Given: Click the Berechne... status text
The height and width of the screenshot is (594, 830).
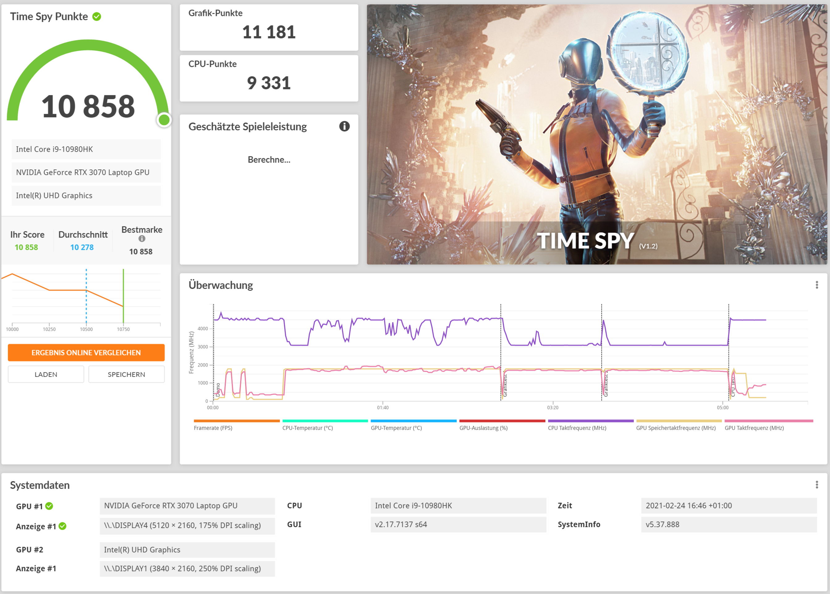Looking at the screenshot, I should pyautogui.click(x=269, y=160).
